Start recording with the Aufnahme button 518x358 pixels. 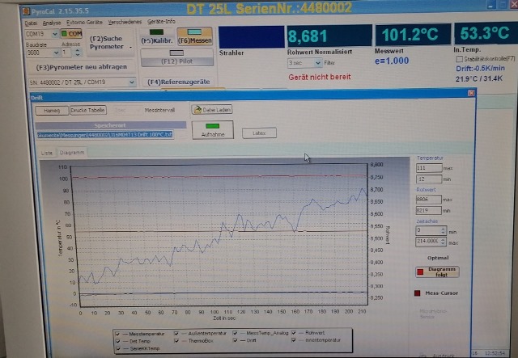212,130
